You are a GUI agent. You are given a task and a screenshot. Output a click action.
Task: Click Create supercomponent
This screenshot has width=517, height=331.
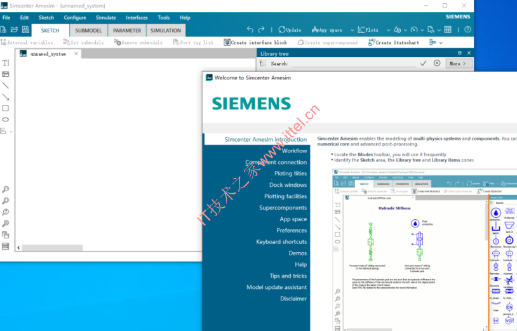[x=328, y=43]
